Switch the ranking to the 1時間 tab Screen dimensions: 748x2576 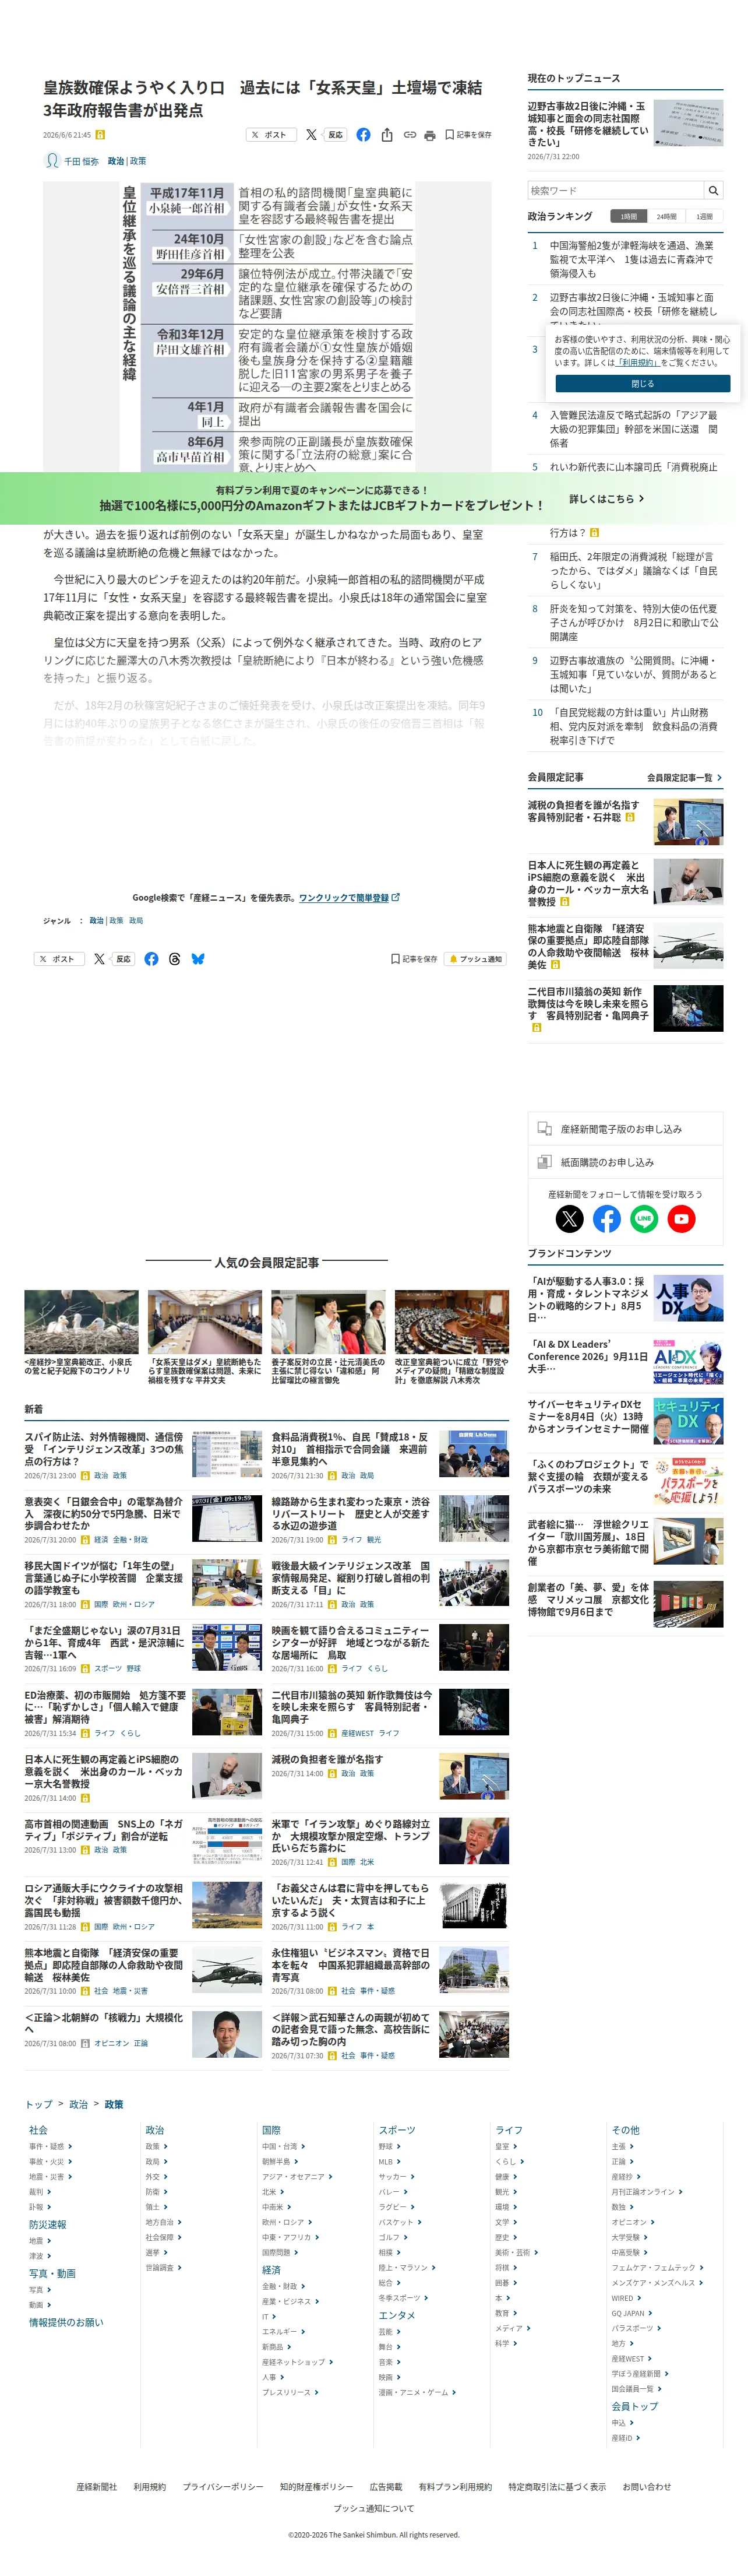628,216
